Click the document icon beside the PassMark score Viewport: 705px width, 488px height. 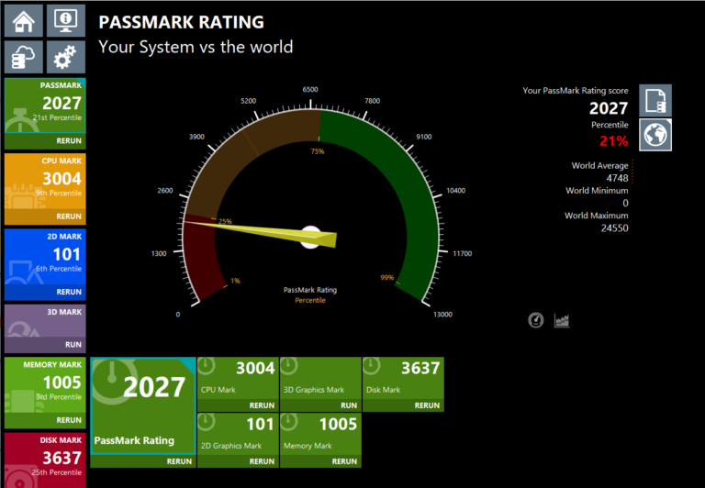point(655,100)
